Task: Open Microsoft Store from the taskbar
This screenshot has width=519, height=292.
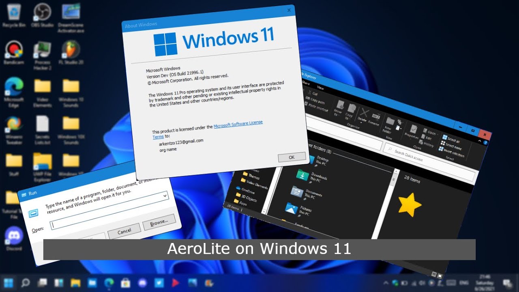Action: (x=125, y=283)
